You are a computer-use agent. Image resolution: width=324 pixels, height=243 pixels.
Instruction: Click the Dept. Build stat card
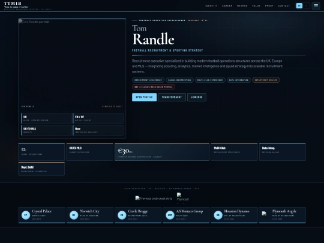(x=41, y=169)
